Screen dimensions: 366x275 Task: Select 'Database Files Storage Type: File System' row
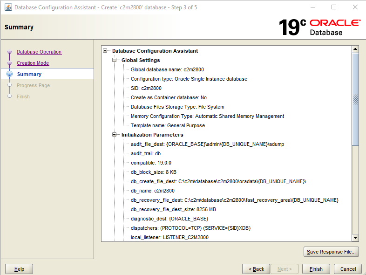[177, 107]
